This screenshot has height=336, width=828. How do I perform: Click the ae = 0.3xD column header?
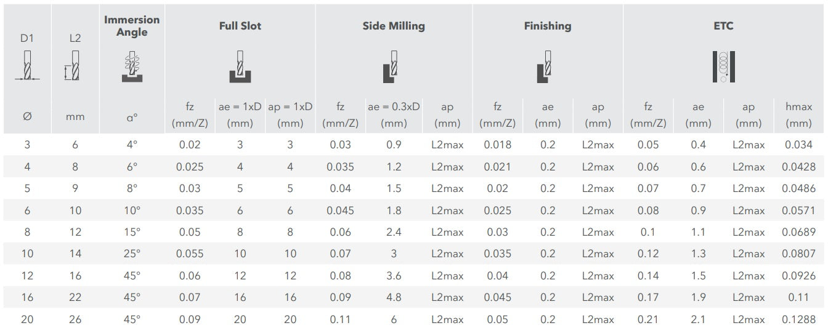pos(394,115)
